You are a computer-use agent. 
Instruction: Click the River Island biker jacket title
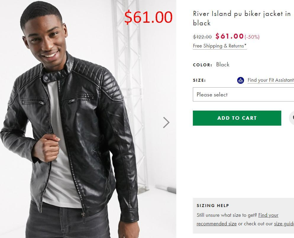pyautogui.click(x=241, y=18)
